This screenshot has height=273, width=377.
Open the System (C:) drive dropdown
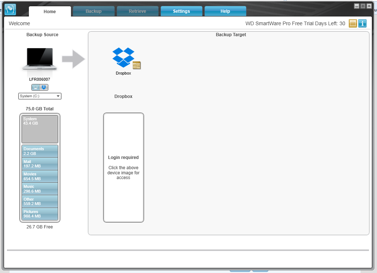(39, 96)
